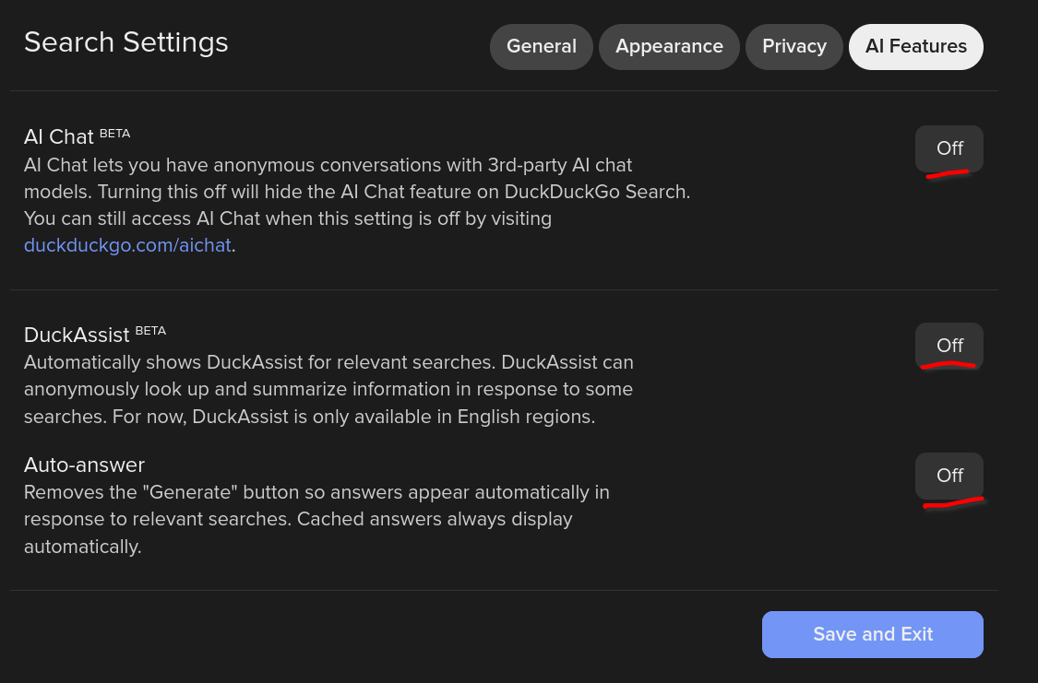The height and width of the screenshot is (683, 1038).
Task: Enable the DuckAssist toggle
Action: pyautogui.click(x=949, y=346)
